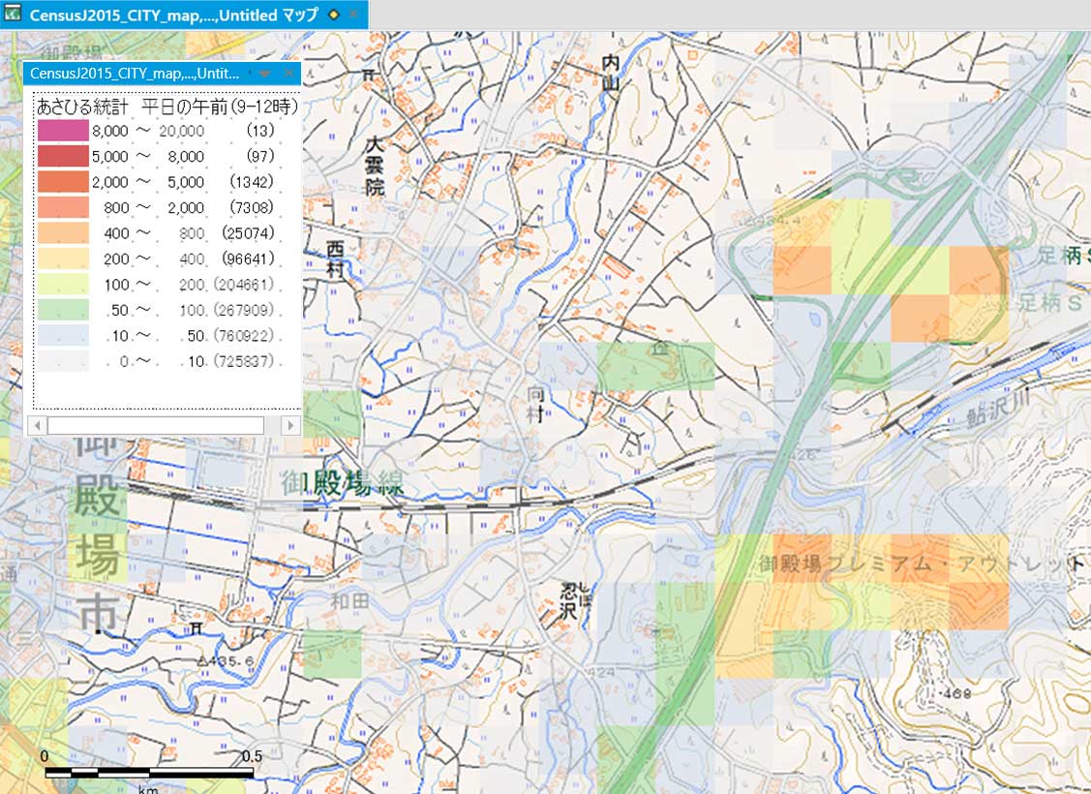Select the 8,000～20,000 magenta legend swatch

pyautogui.click(x=62, y=130)
